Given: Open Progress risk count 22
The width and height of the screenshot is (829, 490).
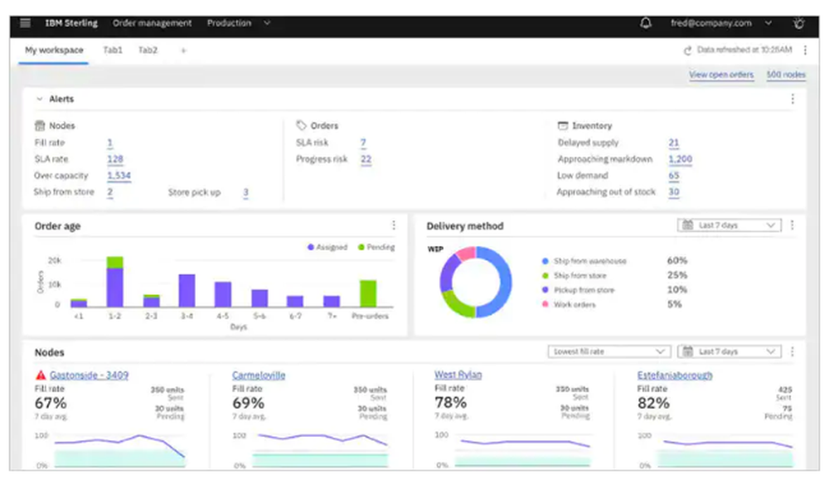Looking at the screenshot, I should (366, 159).
